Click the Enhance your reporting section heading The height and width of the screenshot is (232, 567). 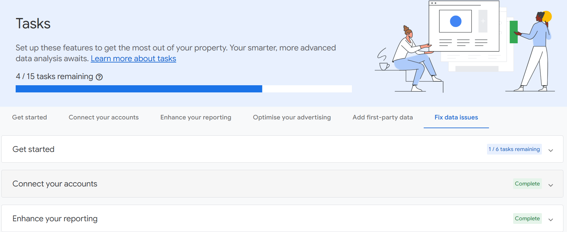point(55,219)
